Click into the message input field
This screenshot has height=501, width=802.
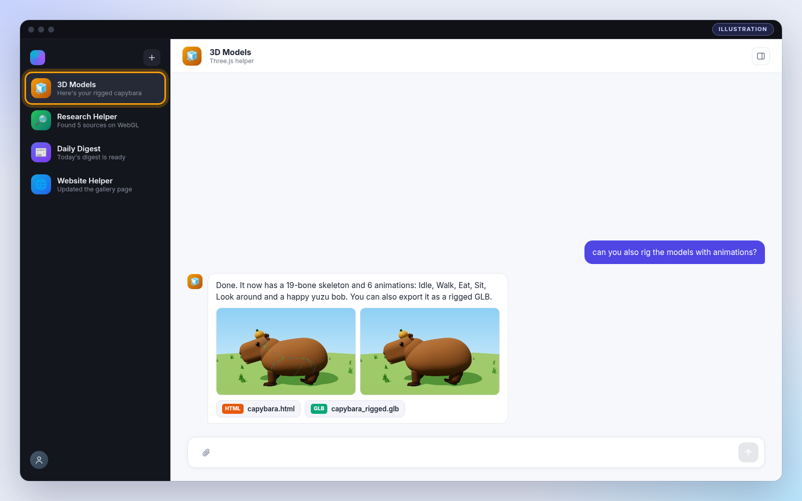tap(476, 452)
